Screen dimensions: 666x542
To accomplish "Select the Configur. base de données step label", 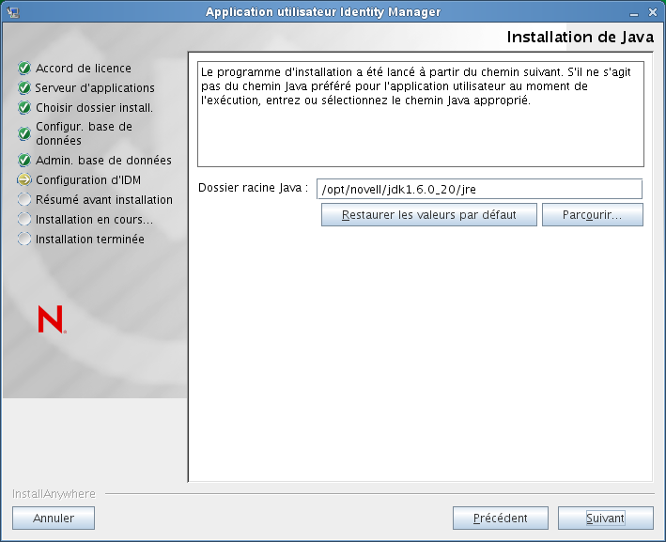I will [85, 133].
